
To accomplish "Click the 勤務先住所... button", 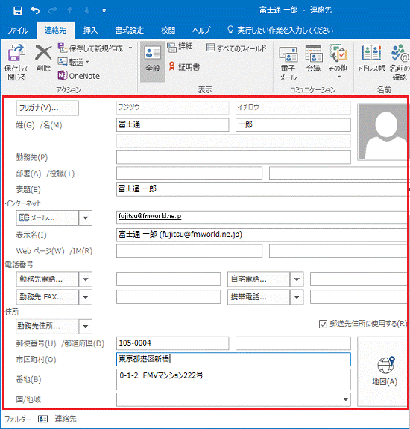I will [48, 326].
